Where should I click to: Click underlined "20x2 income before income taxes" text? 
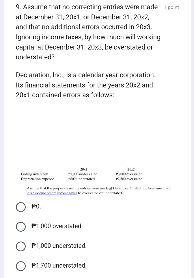[x=52, y=193]
